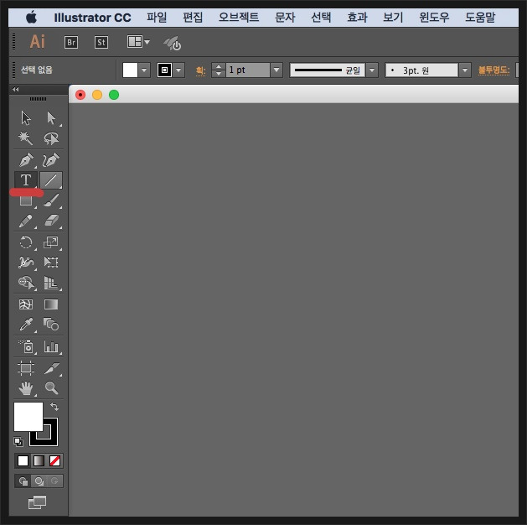527x525 pixels.
Task: Select the Slice tool
Action: click(51, 368)
